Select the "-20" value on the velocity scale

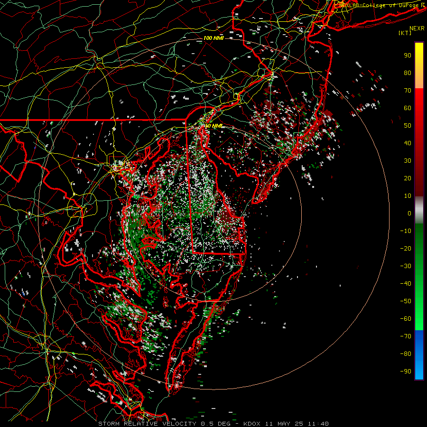pyautogui.click(x=406, y=248)
